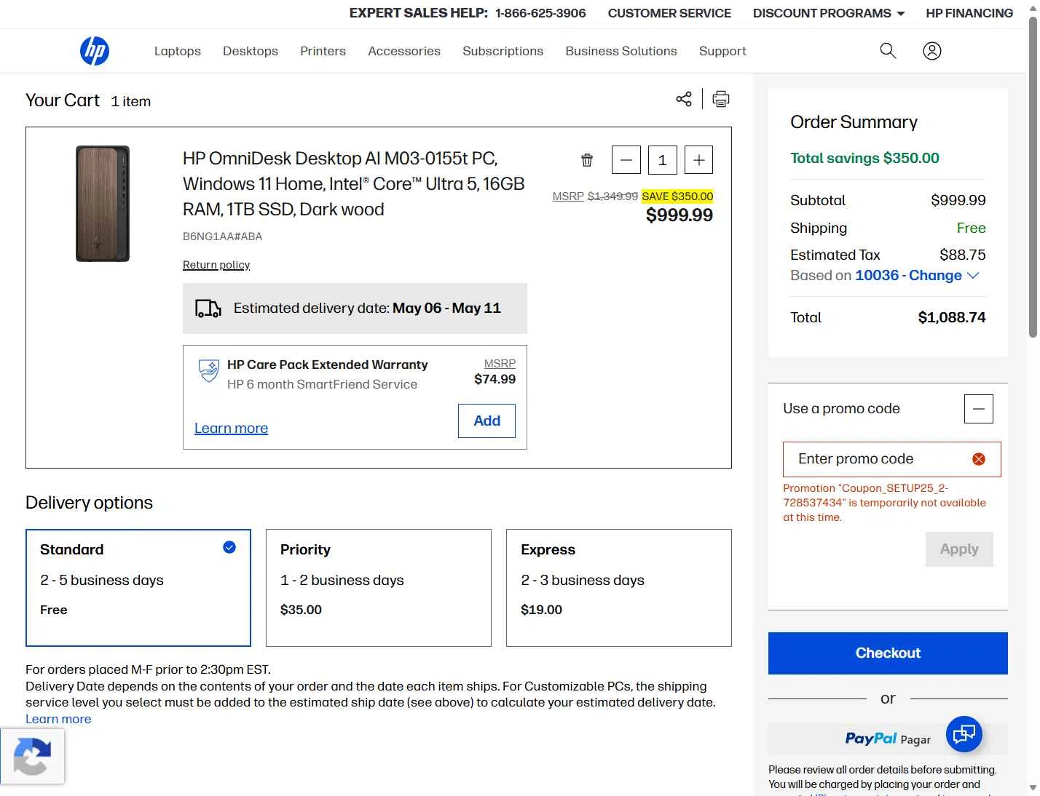Click estimated delivery date May 06 - May 11
The image size is (1040, 796).
click(446, 308)
